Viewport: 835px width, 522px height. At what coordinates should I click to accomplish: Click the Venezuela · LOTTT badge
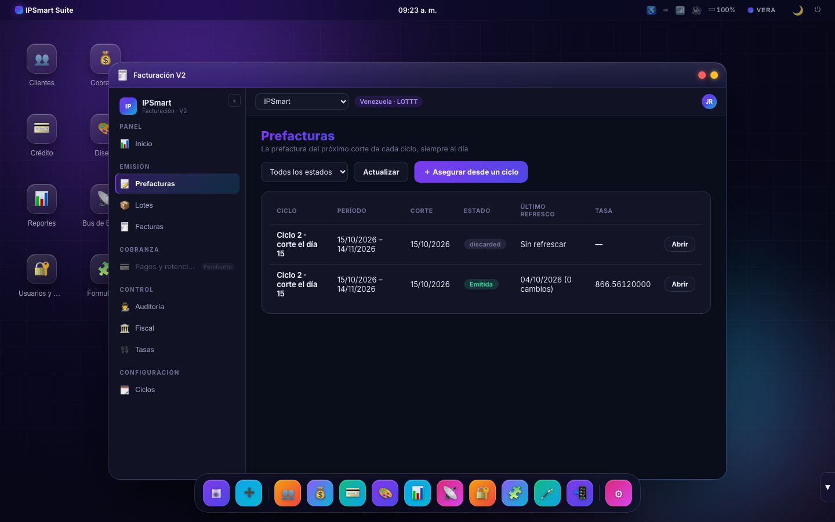pos(389,101)
